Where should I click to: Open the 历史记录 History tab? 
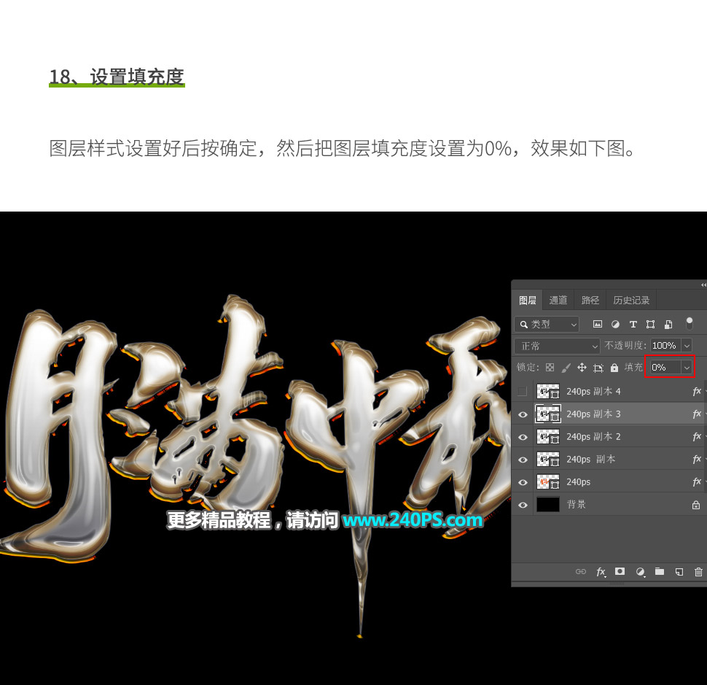631,299
